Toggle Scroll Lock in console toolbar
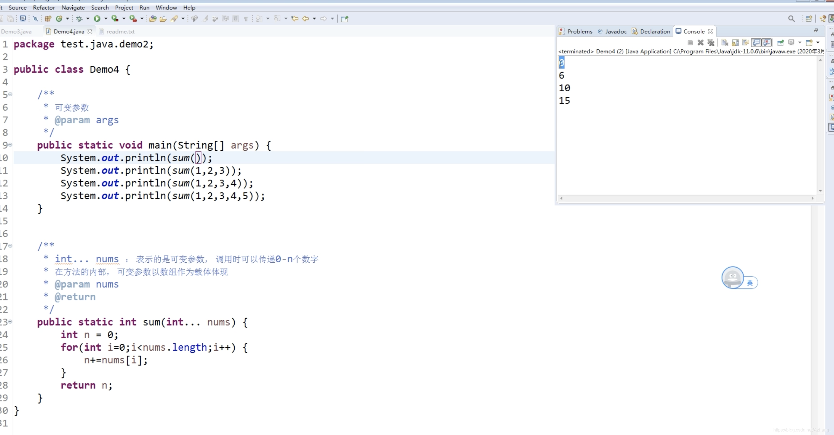Image resolution: width=834 pixels, height=435 pixels. (x=735, y=42)
